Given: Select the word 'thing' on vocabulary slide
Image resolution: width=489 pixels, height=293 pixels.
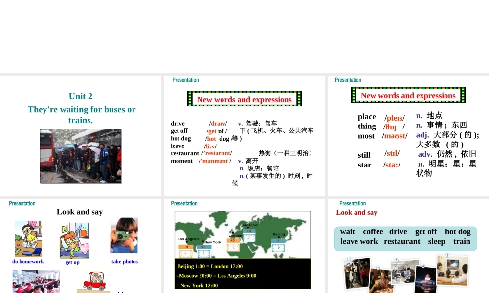Looking at the screenshot, I should coord(367,126).
